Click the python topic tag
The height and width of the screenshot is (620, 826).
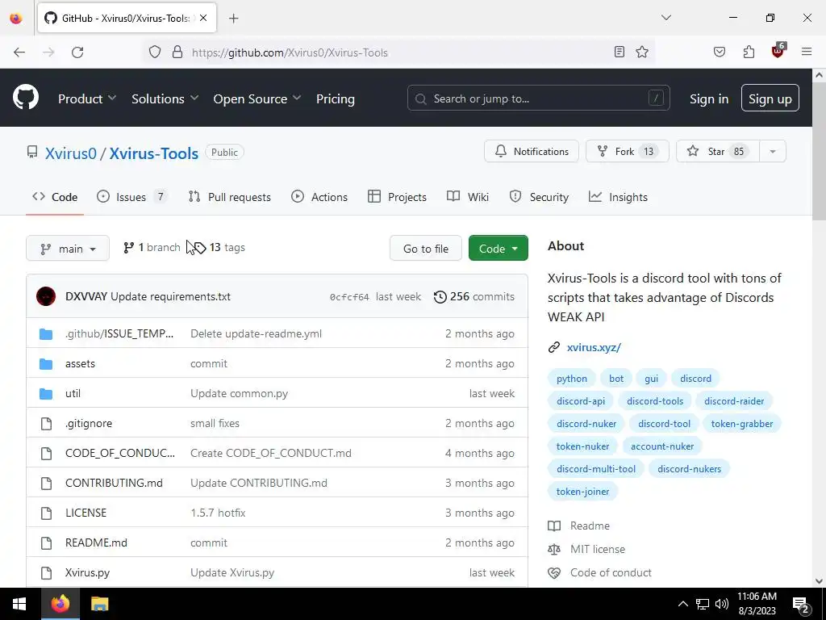[x=572, y=379]
